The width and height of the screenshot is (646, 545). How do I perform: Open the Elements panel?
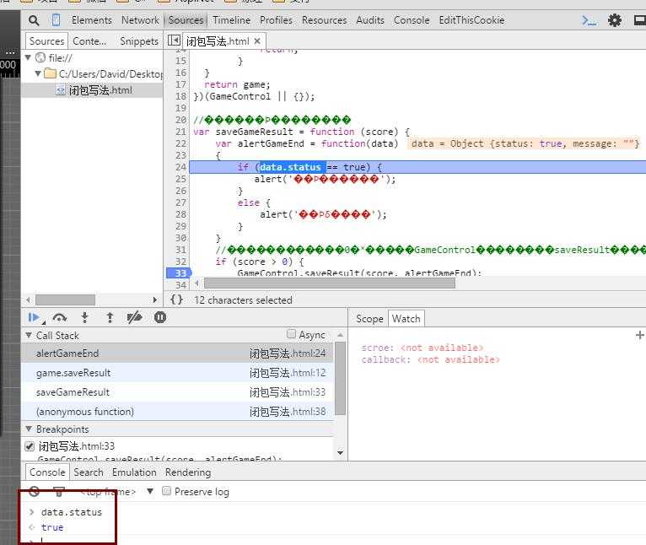91,20
